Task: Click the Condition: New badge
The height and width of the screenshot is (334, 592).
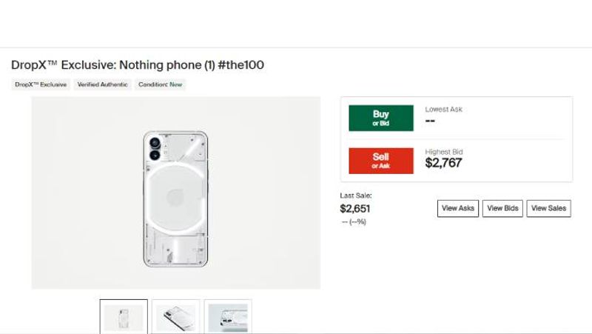Action: coord(160,84)
